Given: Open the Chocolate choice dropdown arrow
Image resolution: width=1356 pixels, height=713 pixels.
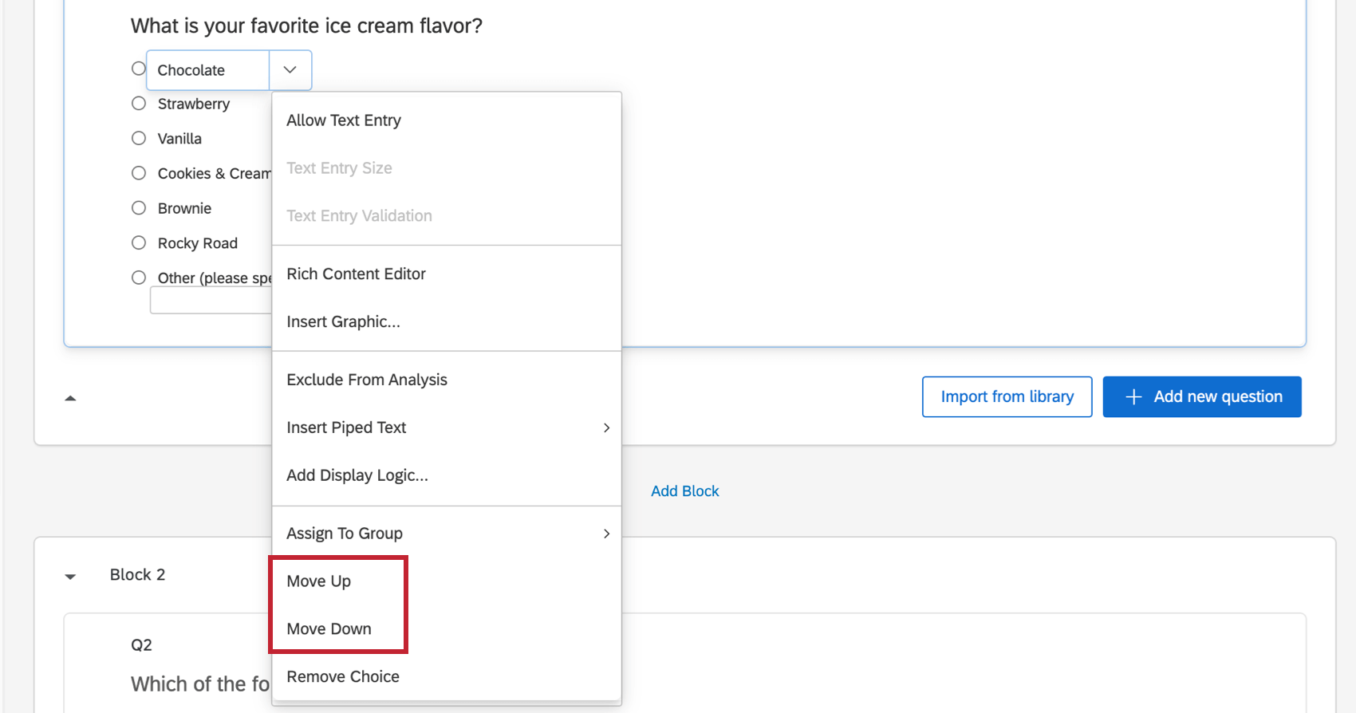Looking at the screenshot, I should point(290,70).
